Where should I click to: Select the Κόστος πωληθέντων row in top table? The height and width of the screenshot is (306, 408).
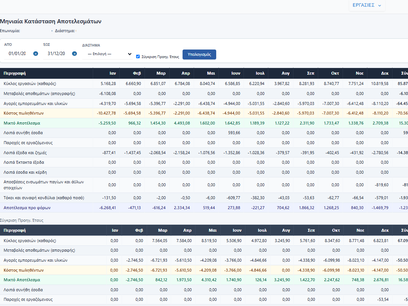(x=204, y=113)
